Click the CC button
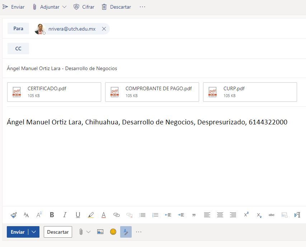Viewport: 306px width, 247px height. 18,49
